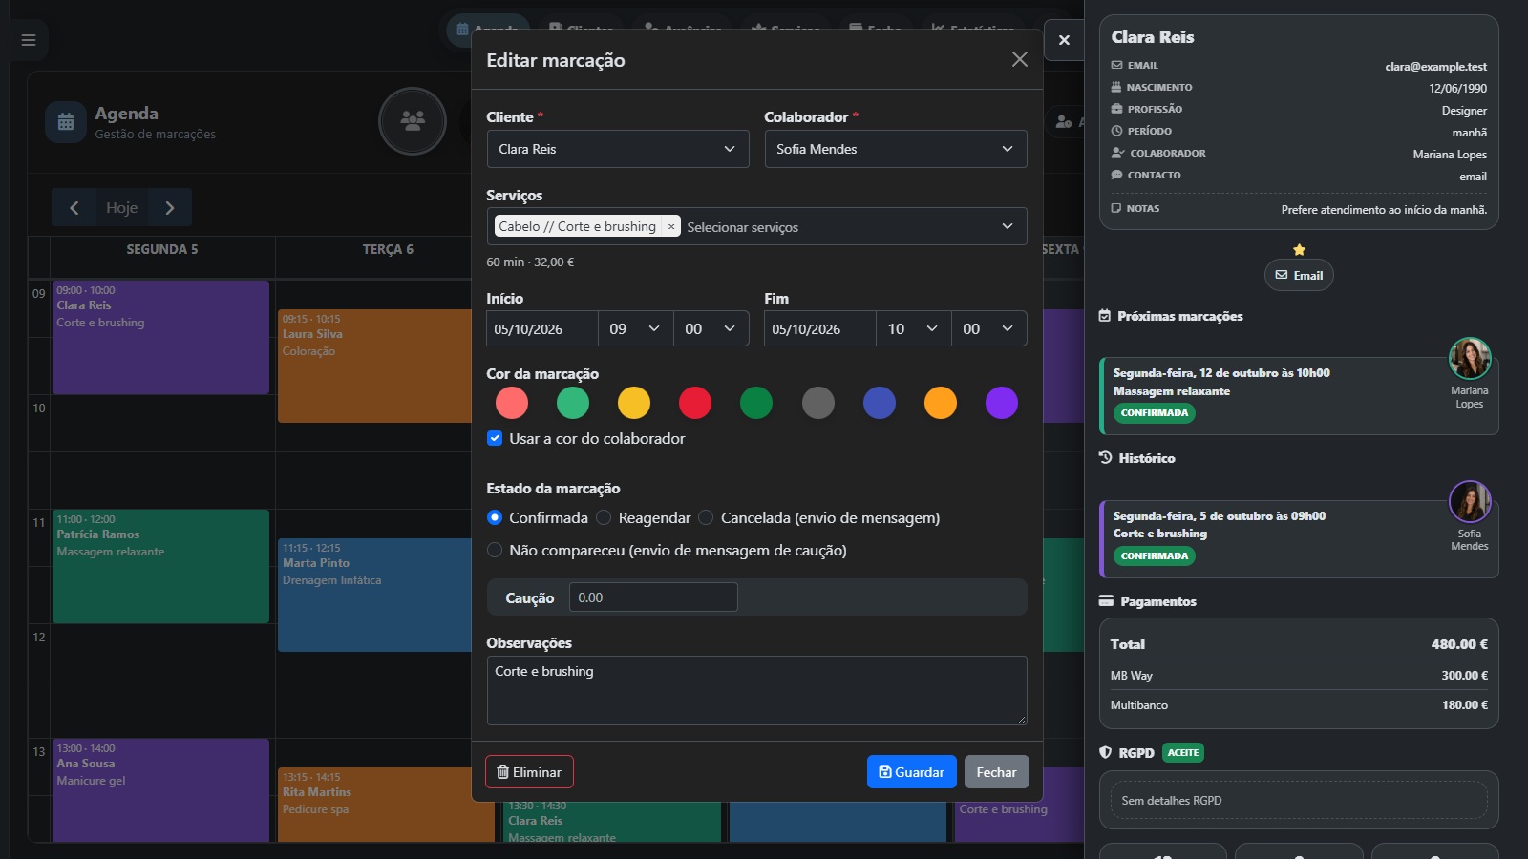
Task: Open Patrícia Ramos Massagem relaxante appointment
Action: pyautogui.click(x=160, y=566)
